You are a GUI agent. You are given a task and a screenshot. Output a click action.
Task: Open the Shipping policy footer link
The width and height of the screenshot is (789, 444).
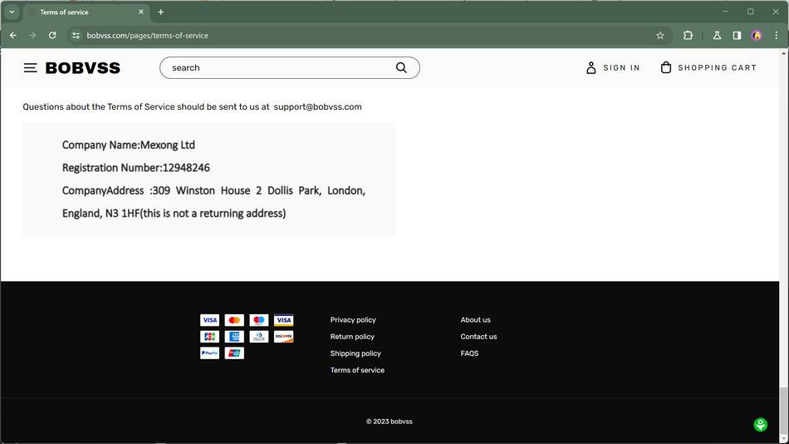pyautogui.click(x=355, y=353)
